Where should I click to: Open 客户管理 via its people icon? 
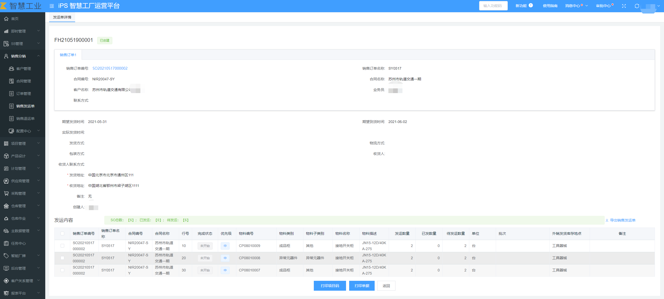11,69
